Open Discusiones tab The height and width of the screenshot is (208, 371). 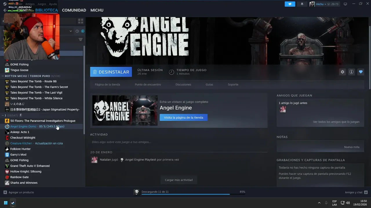(x=183, y=85)
